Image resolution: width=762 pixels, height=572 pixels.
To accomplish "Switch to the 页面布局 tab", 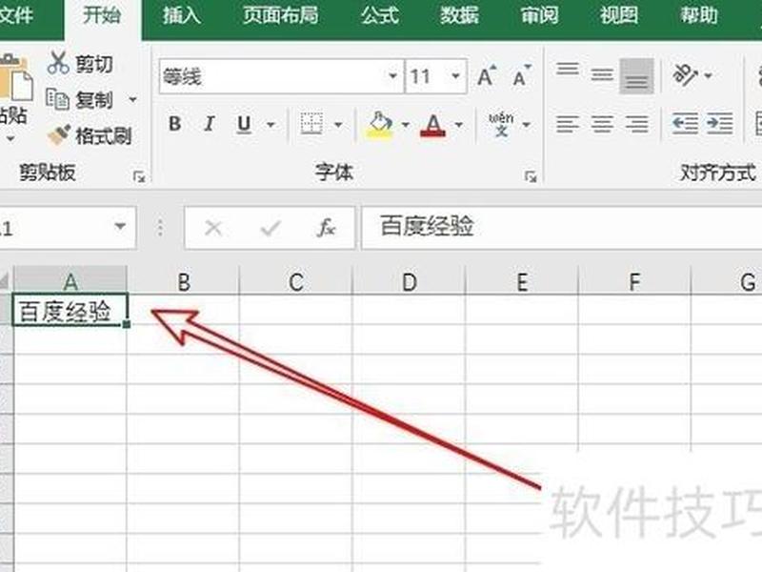I will (x=280, y=15).
